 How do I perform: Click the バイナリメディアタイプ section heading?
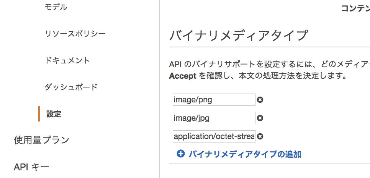[x=239, y=36]
